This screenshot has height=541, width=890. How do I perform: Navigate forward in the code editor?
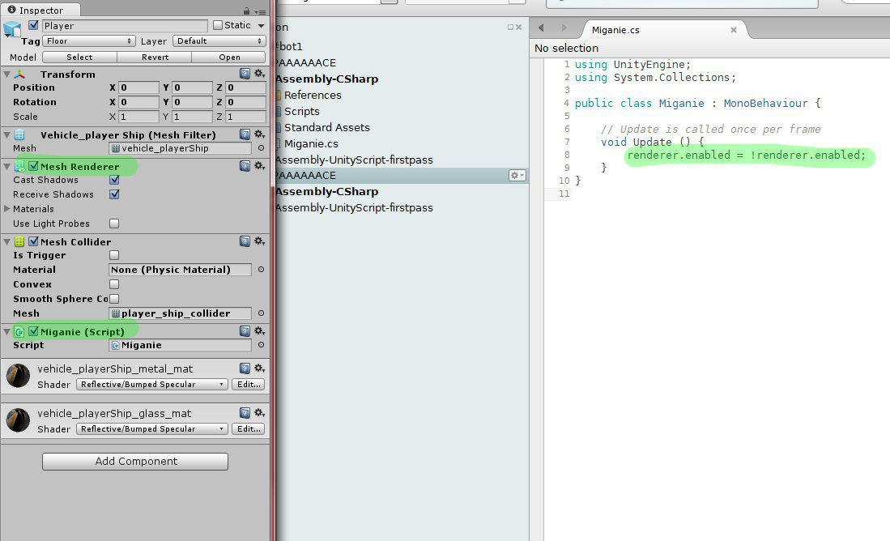click(564, 28)
